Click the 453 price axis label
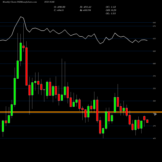This screenshot has width=162, height=162. (x=154, y=138)
